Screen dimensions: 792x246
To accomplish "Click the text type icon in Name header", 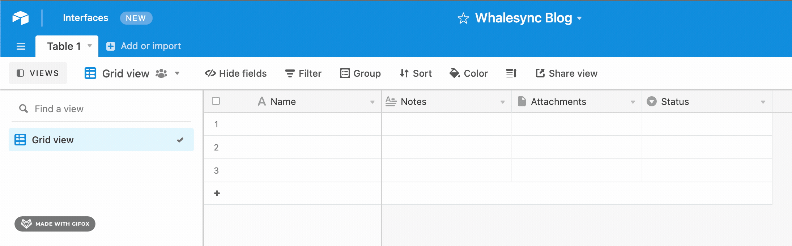I will coord(262,101).
